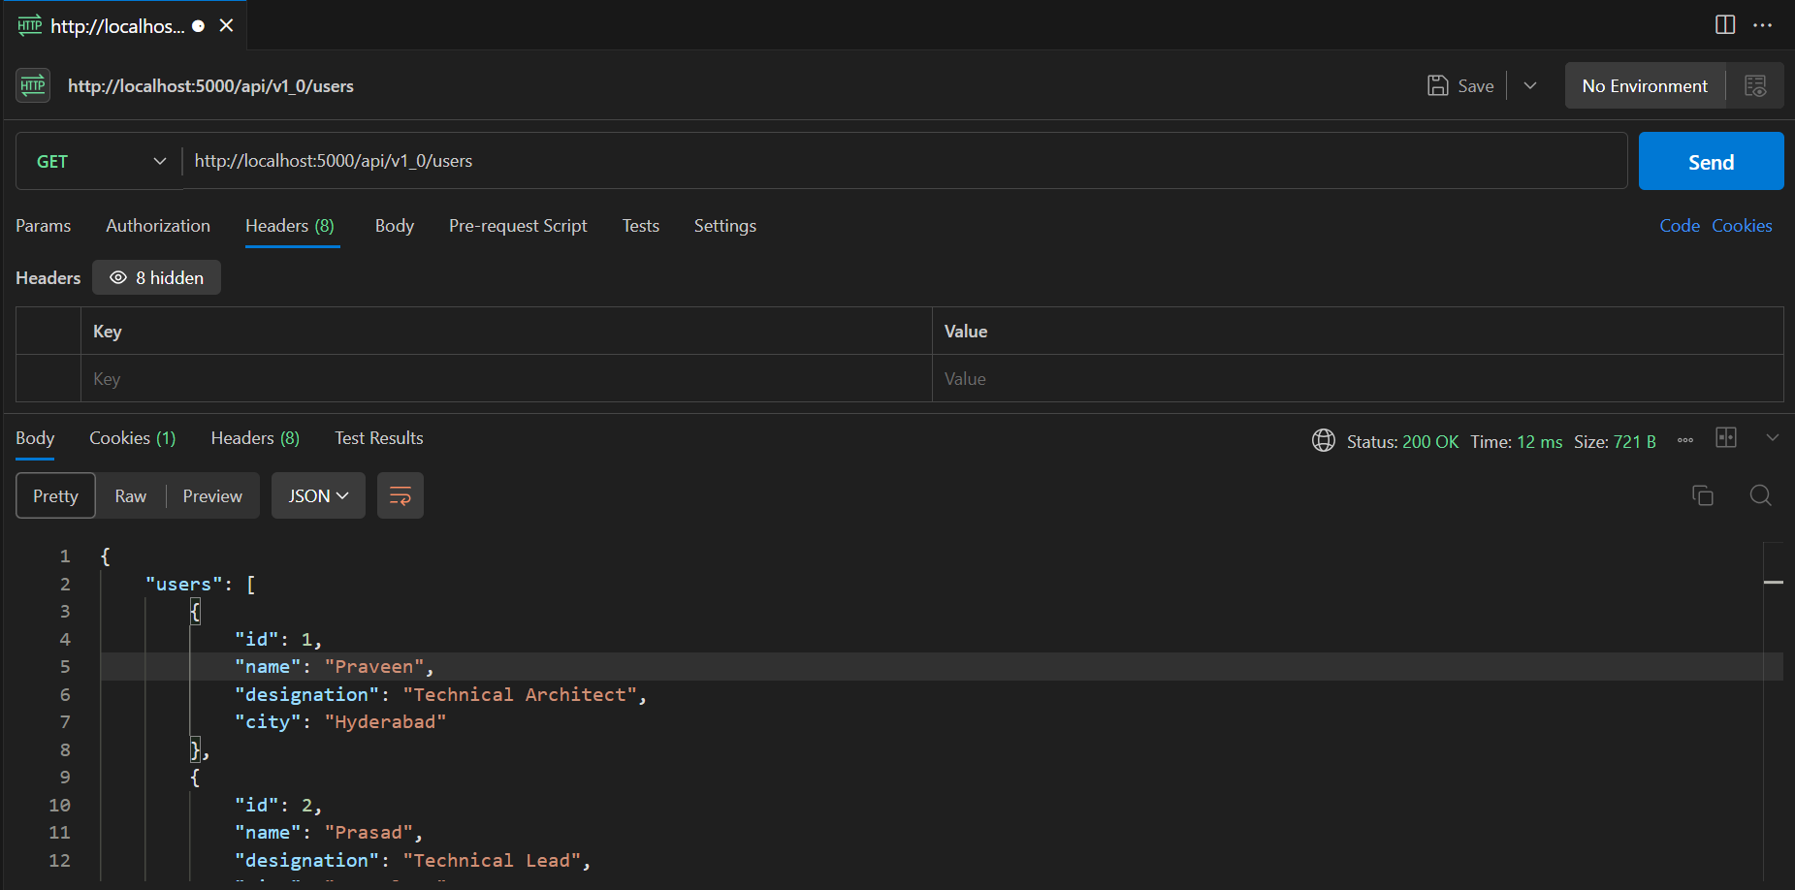View the response Headers (8) tab
Screen dimensions: 1795x890
click(x=255, y=438)
